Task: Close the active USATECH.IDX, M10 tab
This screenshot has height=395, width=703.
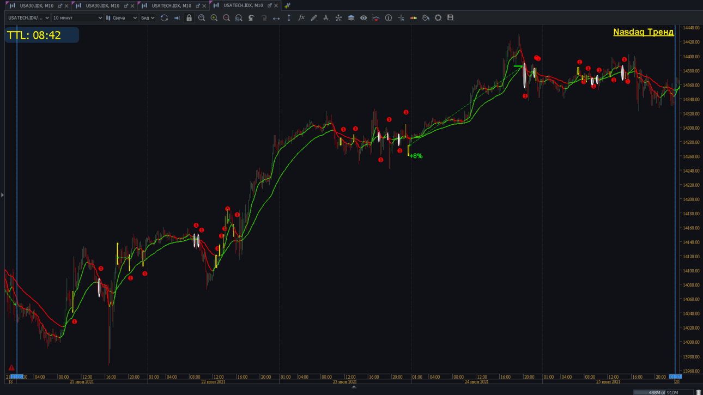Action: [x=276, y=5]
